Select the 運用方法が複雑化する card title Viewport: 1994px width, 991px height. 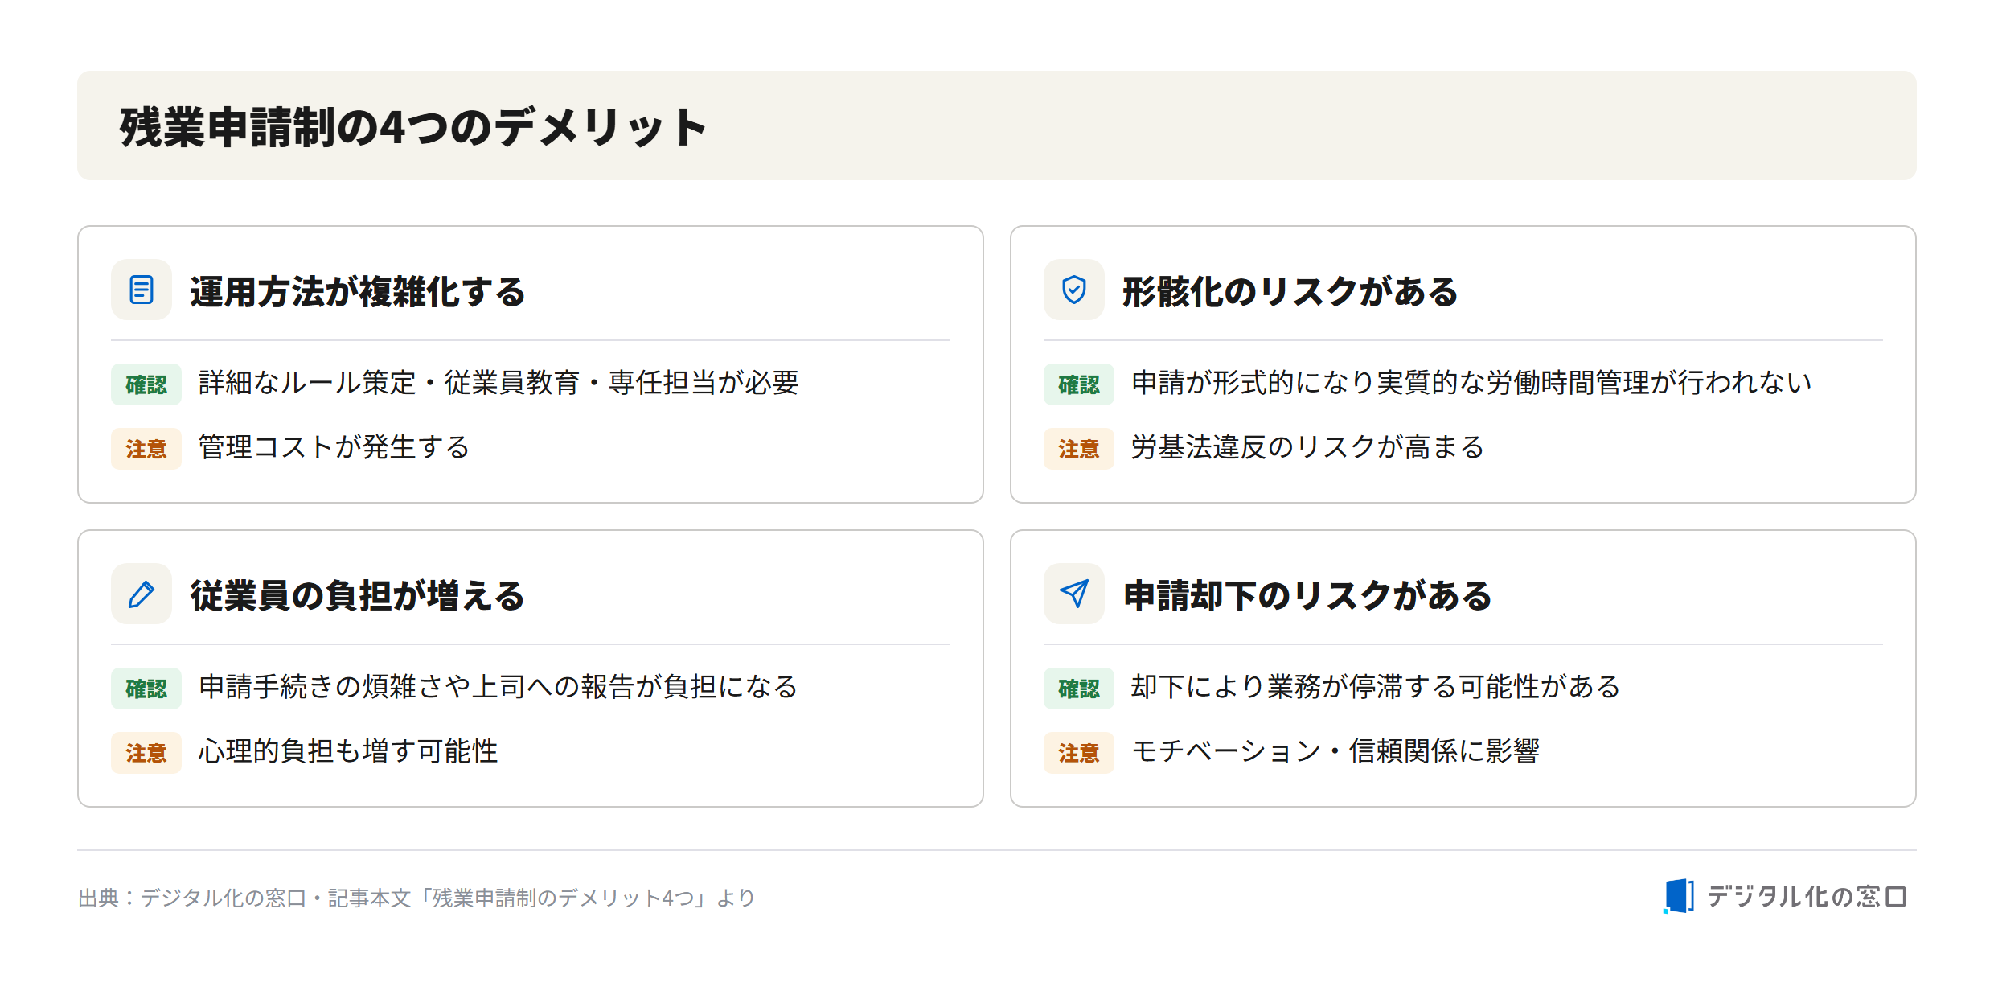click(358, 291)
